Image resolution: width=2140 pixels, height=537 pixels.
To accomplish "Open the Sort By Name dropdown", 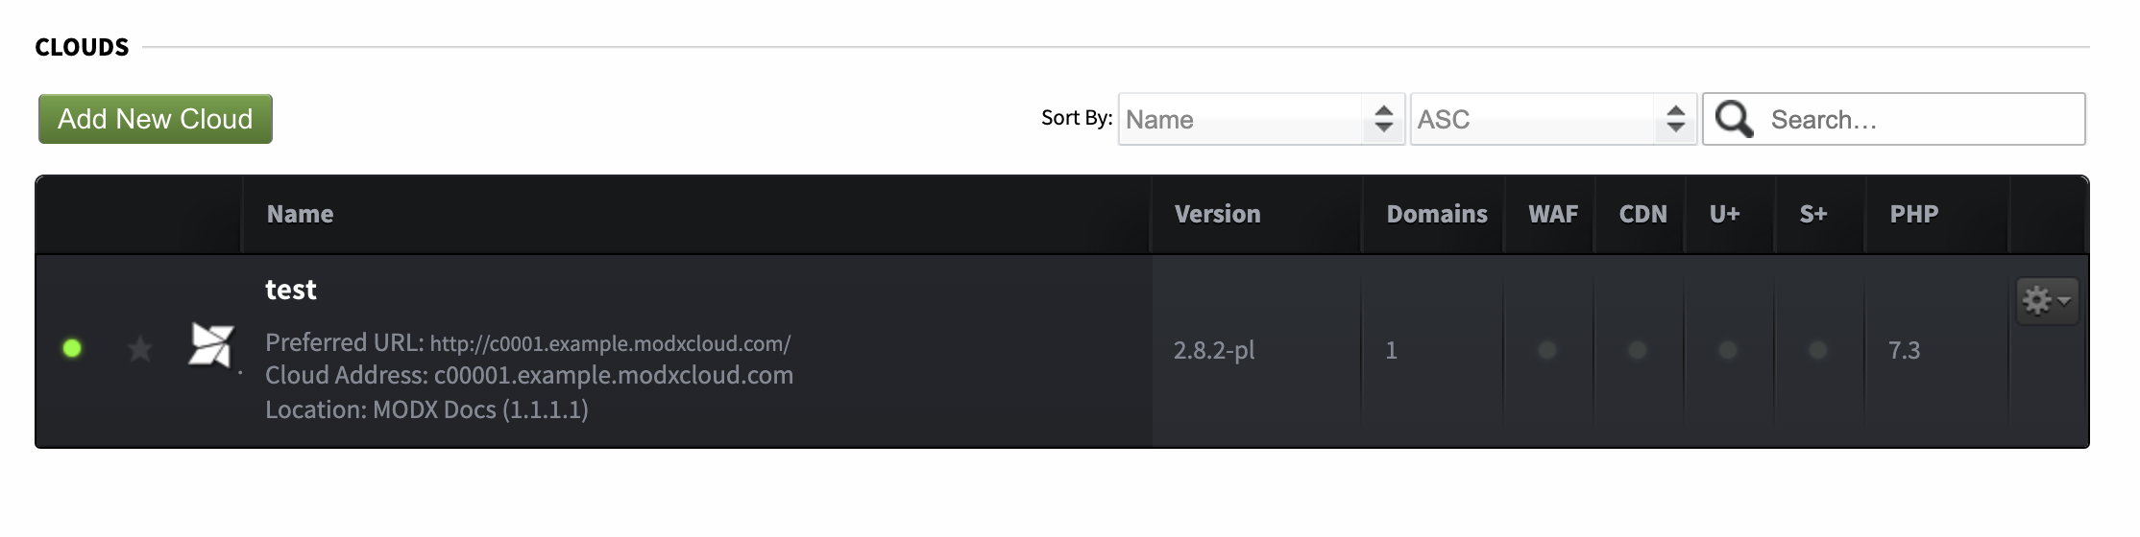I will point(1262,119).
